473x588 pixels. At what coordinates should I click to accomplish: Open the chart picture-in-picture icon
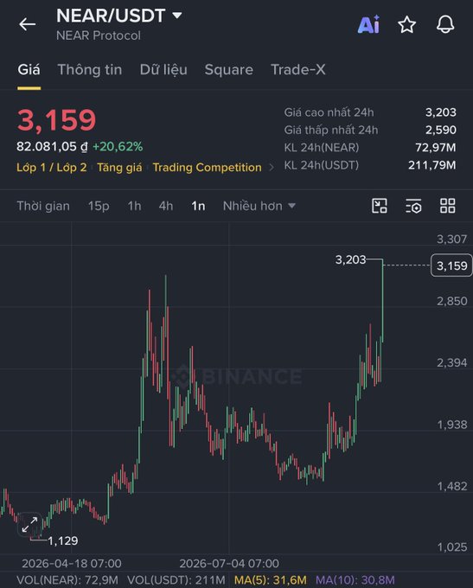[380, 206]
